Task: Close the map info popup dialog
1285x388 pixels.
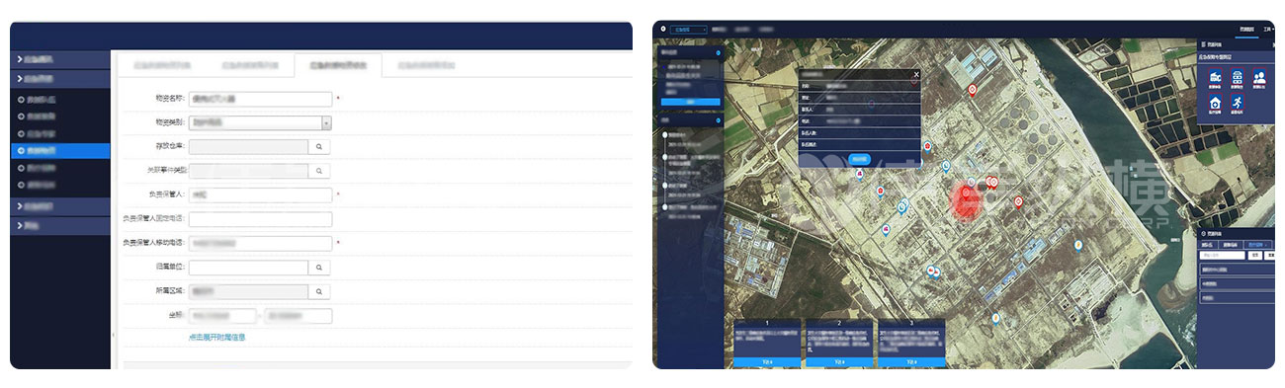Action: click(x=915, y=73)
